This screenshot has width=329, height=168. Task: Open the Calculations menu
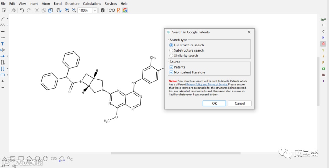(92, 4)
